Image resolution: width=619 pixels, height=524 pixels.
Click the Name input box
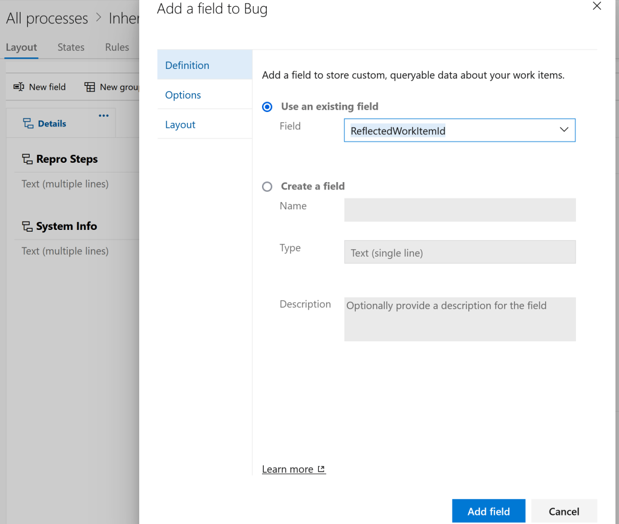click(460, 210)
